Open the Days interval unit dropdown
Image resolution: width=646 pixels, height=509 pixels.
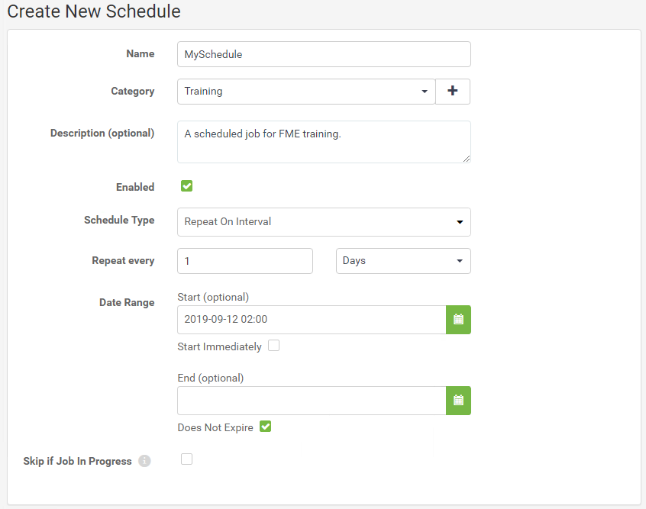[403, 261]
